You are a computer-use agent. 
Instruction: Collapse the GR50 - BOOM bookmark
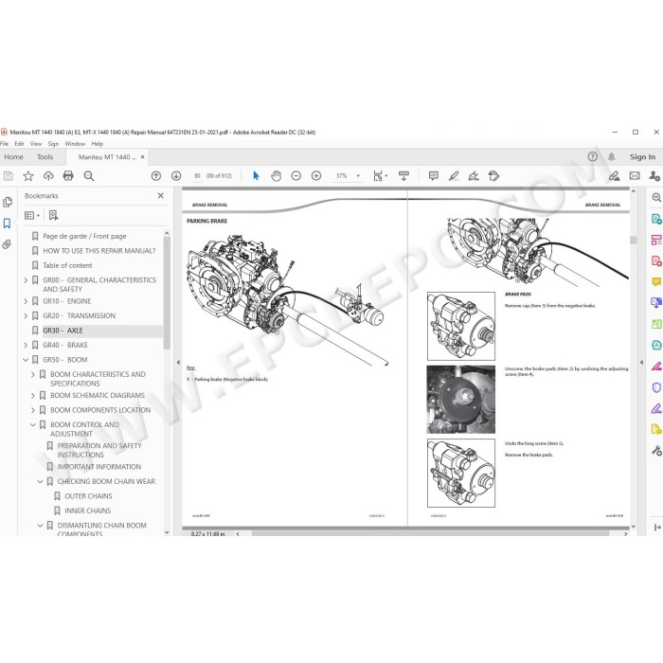pos(26,360)
